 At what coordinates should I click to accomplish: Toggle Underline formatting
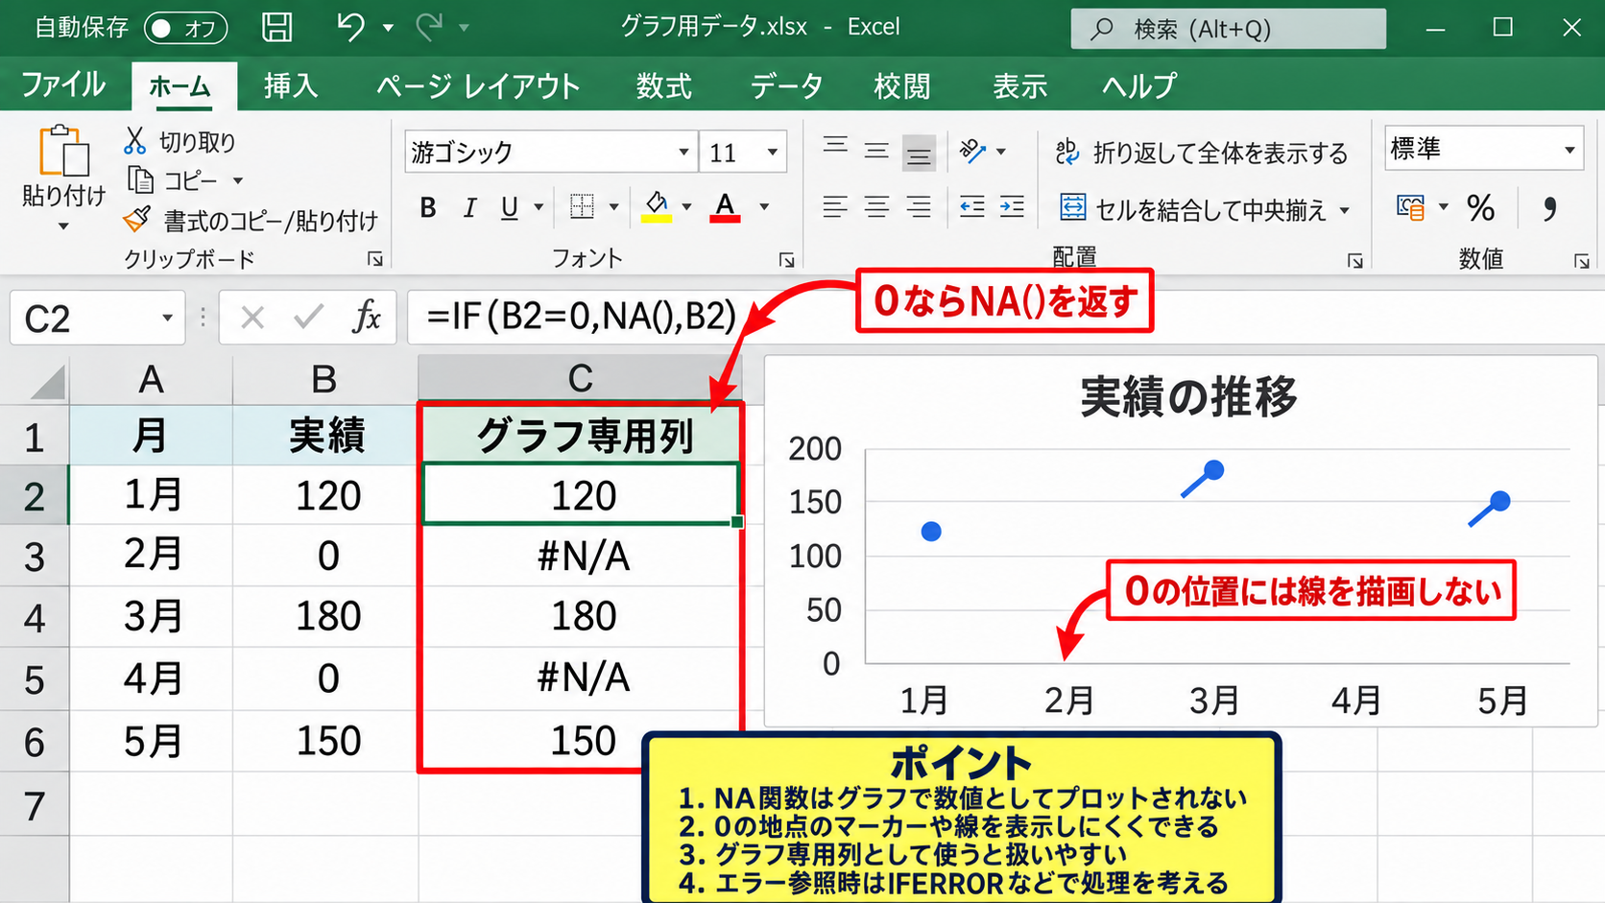(x=510, y=207)
